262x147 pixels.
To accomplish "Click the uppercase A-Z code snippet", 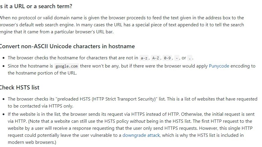I will coord(156,58).
